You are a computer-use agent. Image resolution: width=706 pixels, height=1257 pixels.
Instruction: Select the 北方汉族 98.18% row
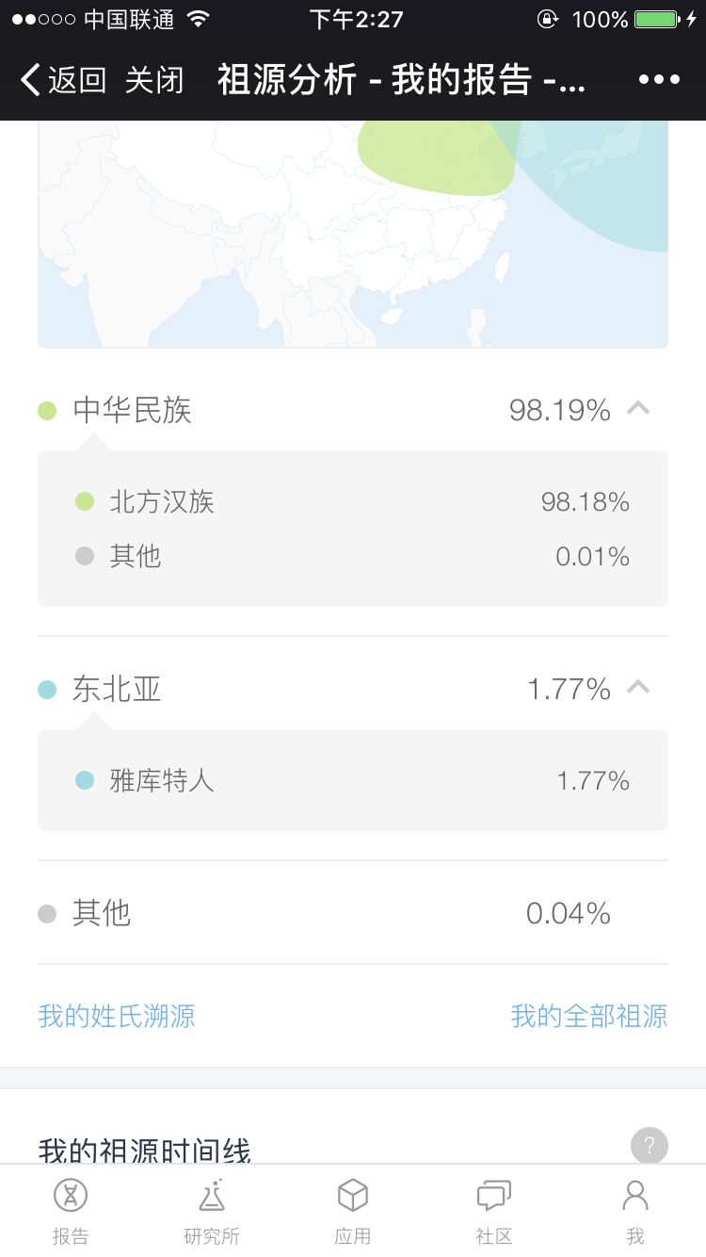tap(353, 501)
